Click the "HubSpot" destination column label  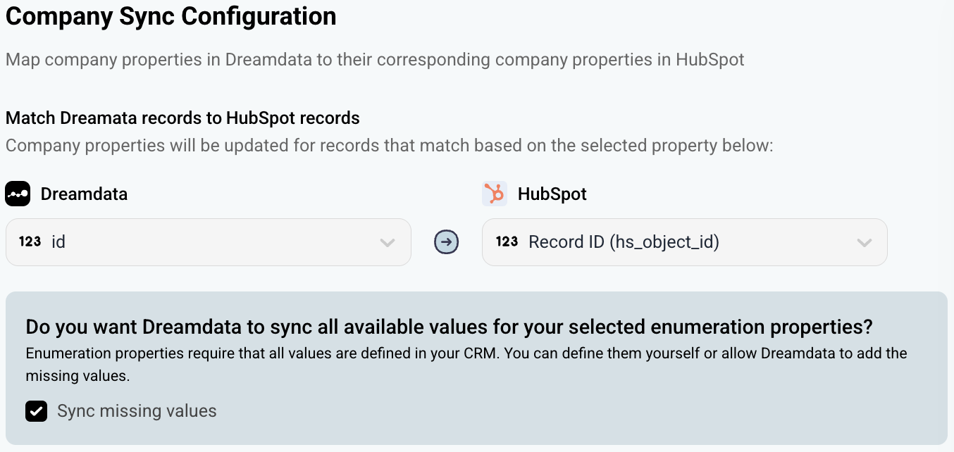coord(552,194)
